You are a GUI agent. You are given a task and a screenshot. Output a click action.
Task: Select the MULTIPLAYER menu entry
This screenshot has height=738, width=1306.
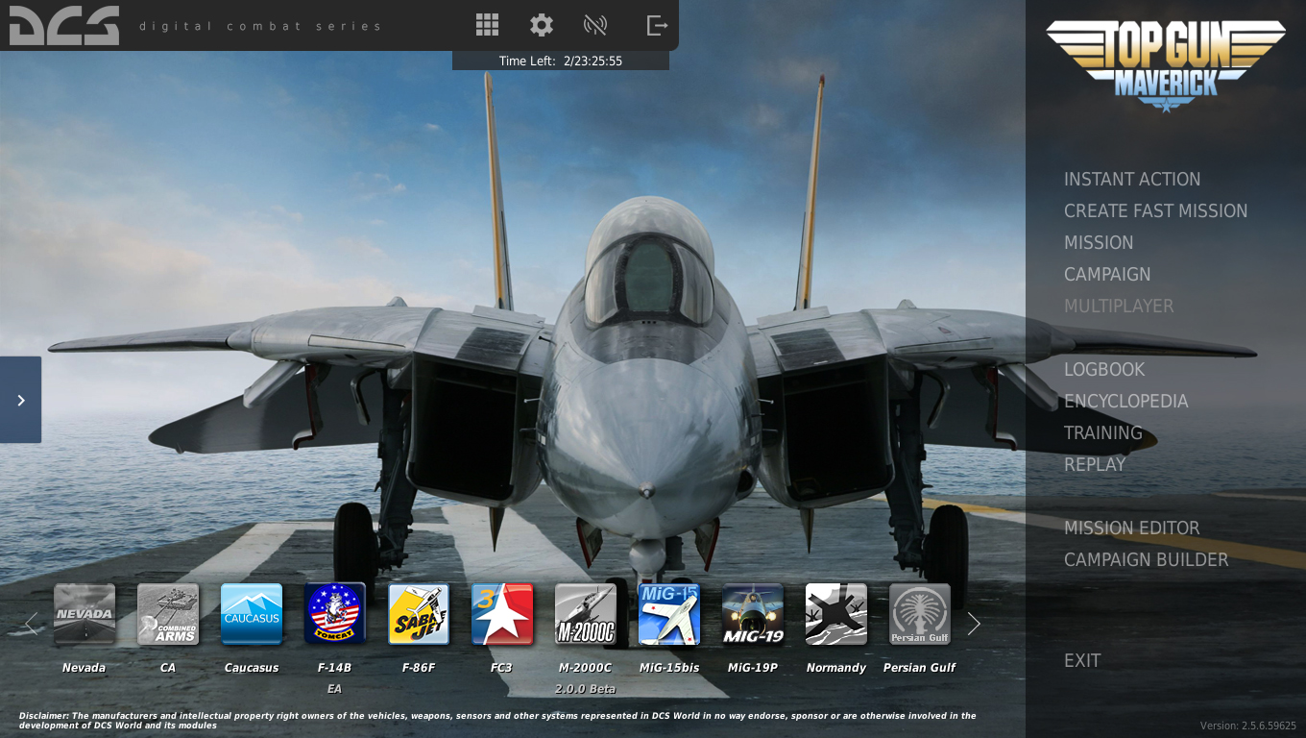[1119, 307]
